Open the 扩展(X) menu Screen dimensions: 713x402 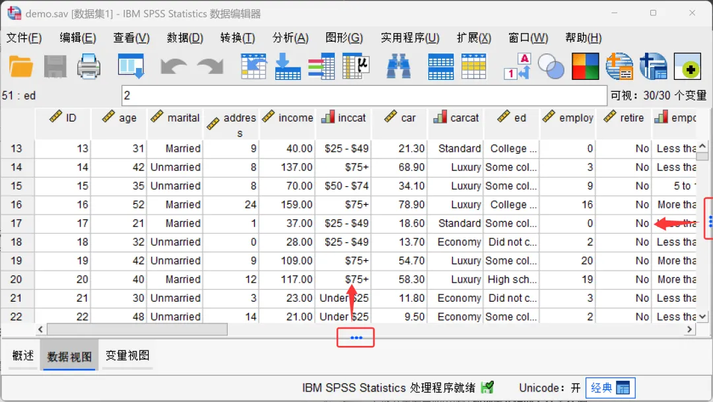coord(474,38)
